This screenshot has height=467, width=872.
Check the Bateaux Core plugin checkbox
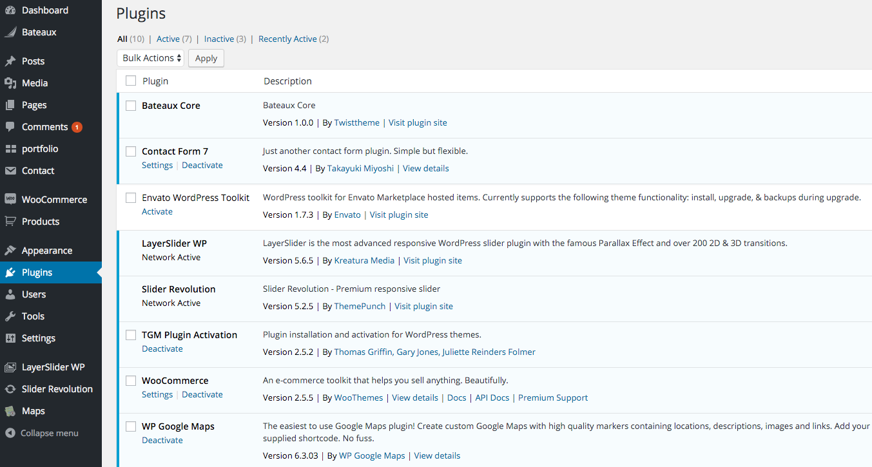coord(131,106)
